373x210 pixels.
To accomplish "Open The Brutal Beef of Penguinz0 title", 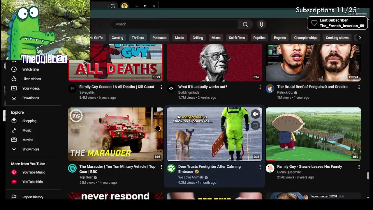I will coord(312,87).
